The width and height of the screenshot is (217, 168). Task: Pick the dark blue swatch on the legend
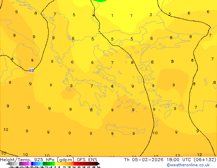[x=32, y=164]
